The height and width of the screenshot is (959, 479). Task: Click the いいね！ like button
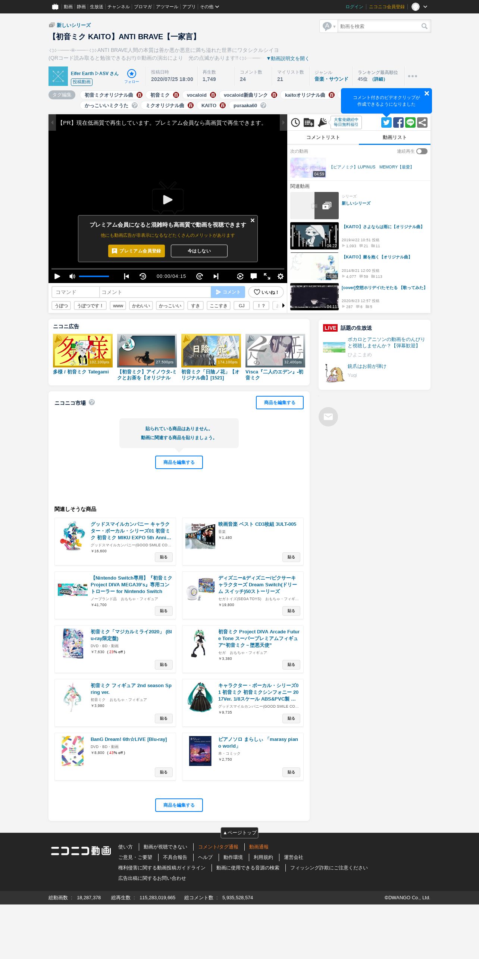pyautogui.click(x=266, y=292)
